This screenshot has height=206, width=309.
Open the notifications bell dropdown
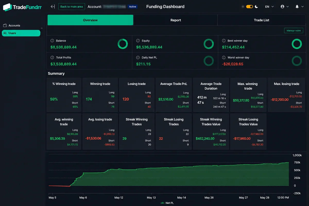(299, 7)
